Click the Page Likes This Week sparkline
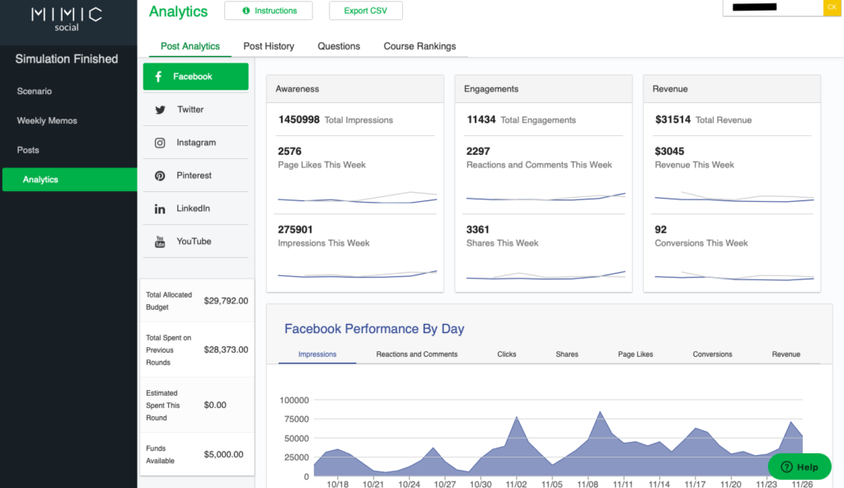Screen dimensions: 844x488 (357, 198)
